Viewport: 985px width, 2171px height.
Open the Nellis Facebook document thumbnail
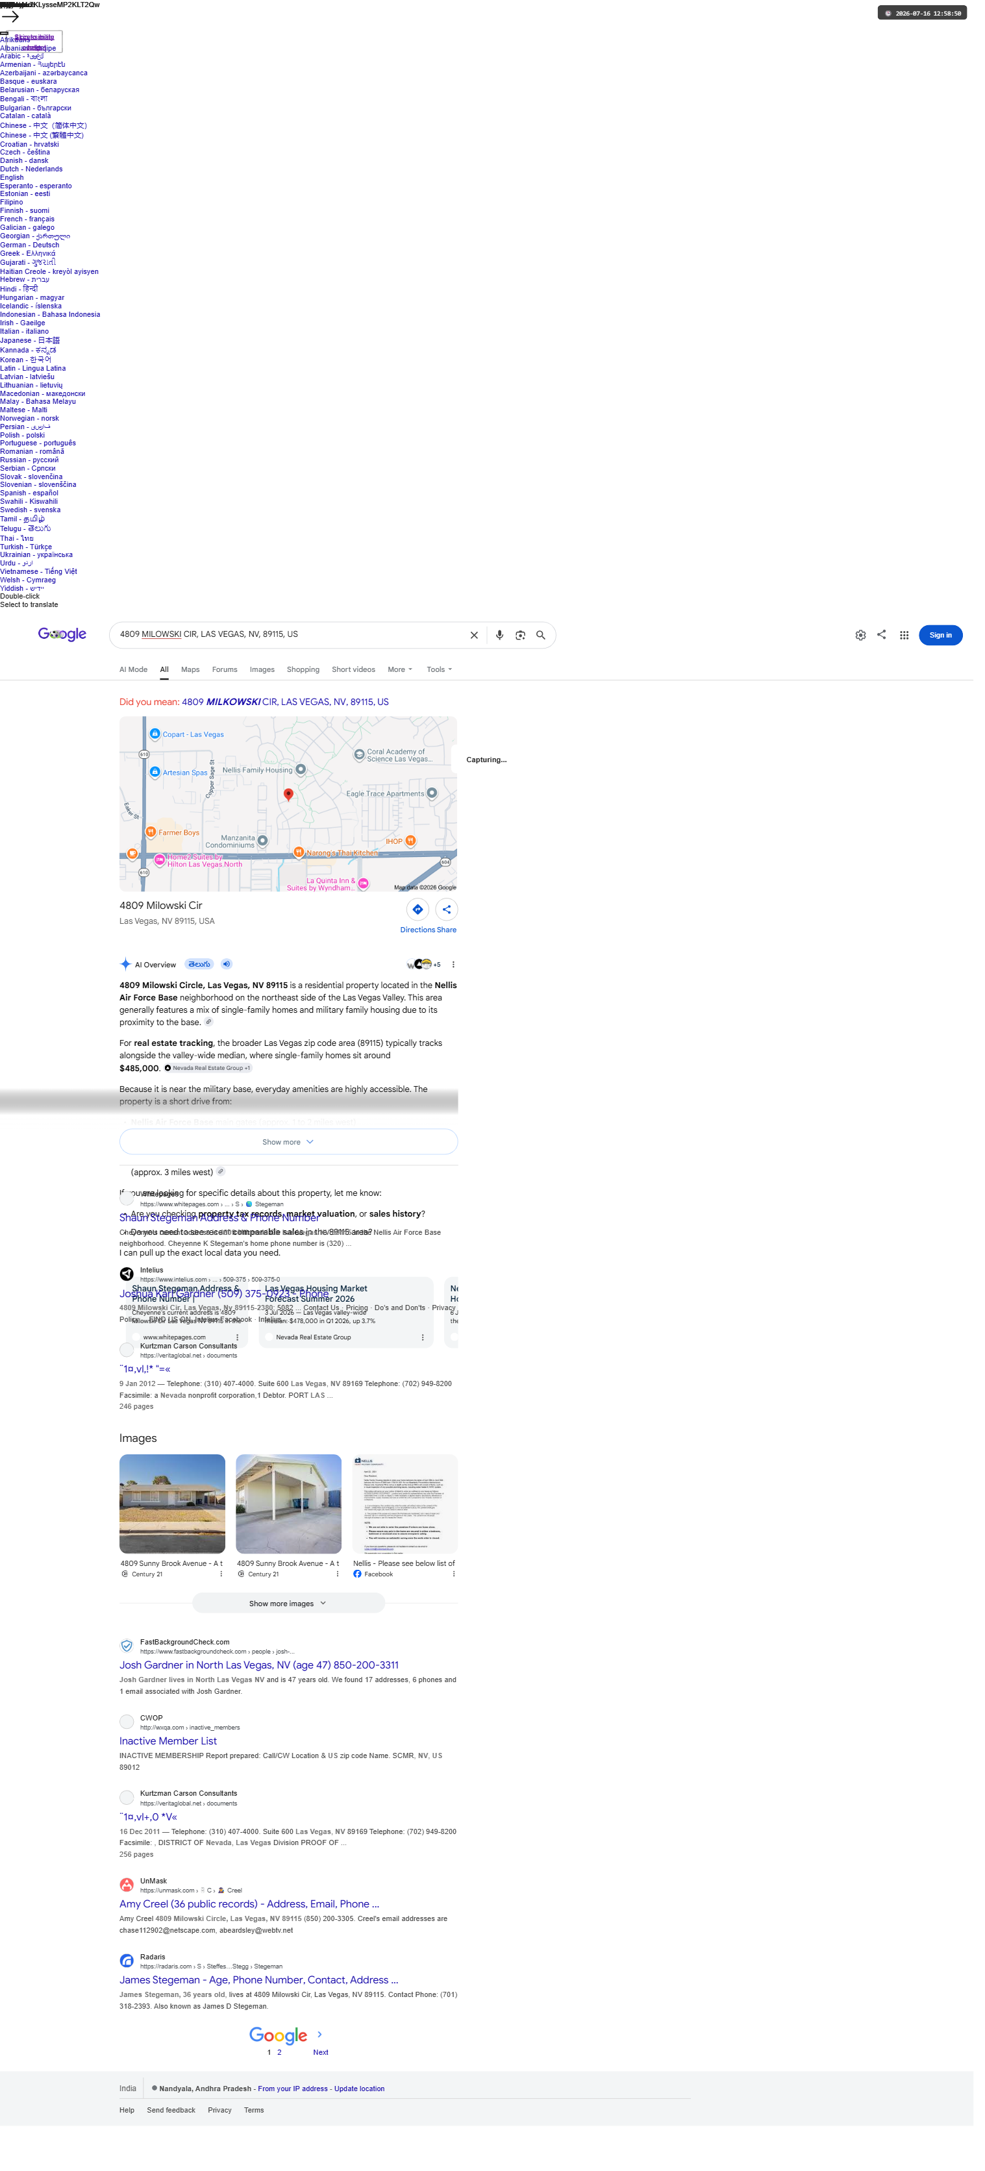[x=410, y=1521]
